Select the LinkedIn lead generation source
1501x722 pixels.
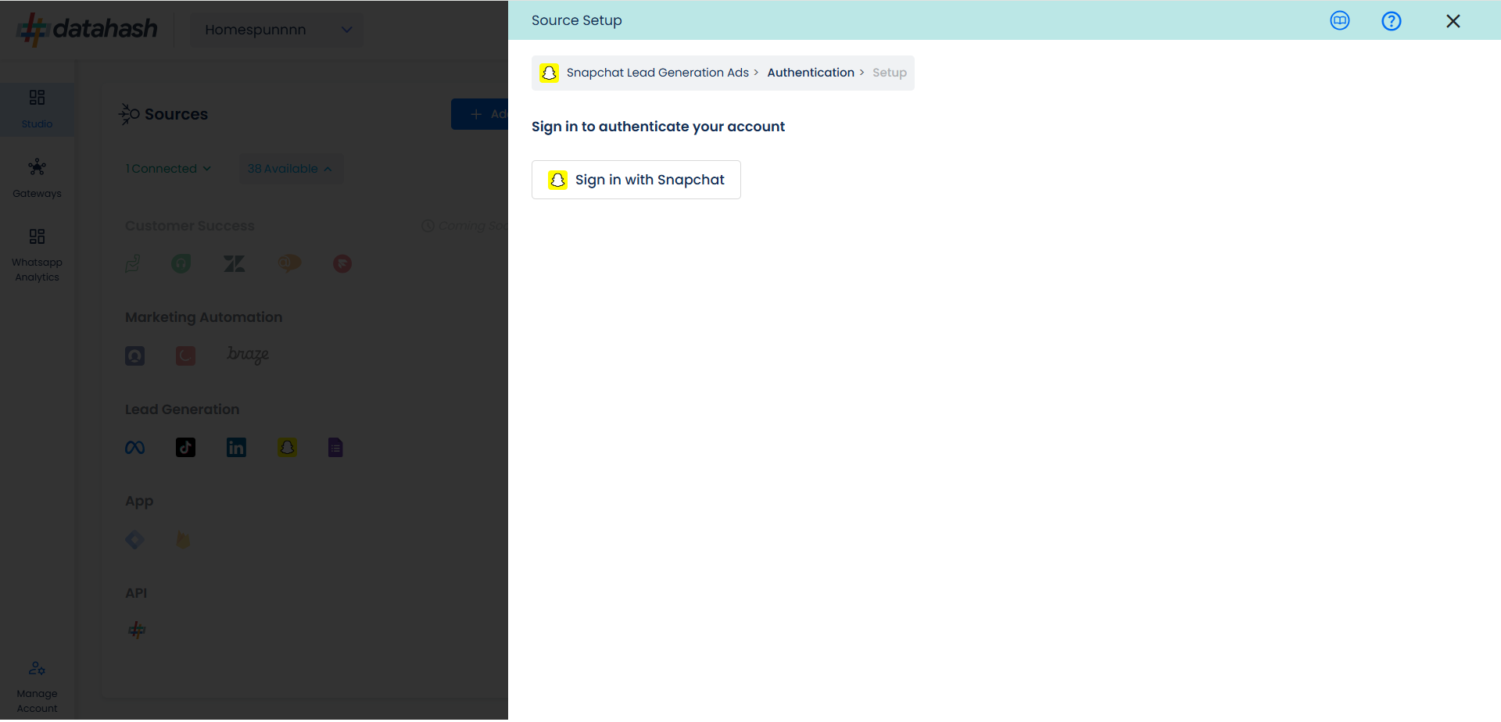click(236, 448)
